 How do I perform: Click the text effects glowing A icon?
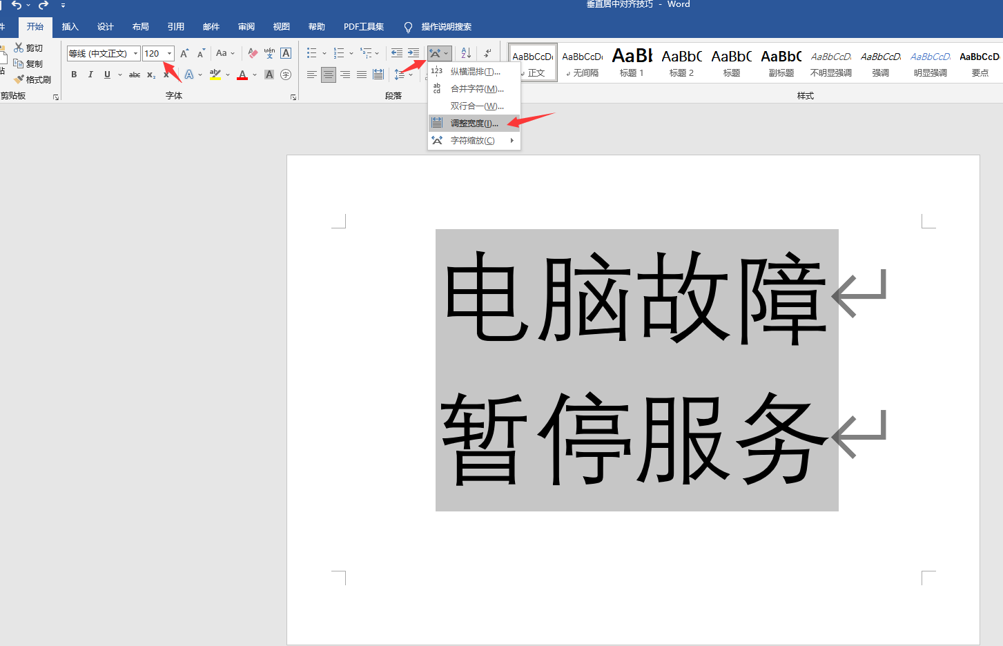(x=189, y=75)
